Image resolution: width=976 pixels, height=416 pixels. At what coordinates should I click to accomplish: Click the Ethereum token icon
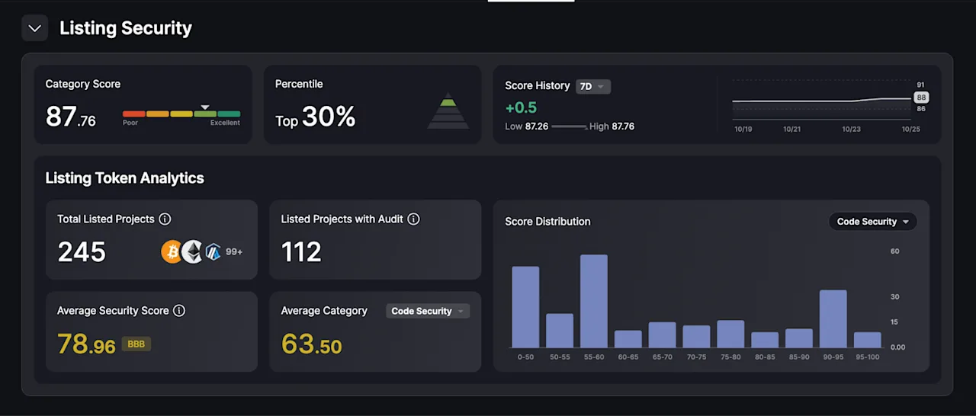click(x=192, y=251)
